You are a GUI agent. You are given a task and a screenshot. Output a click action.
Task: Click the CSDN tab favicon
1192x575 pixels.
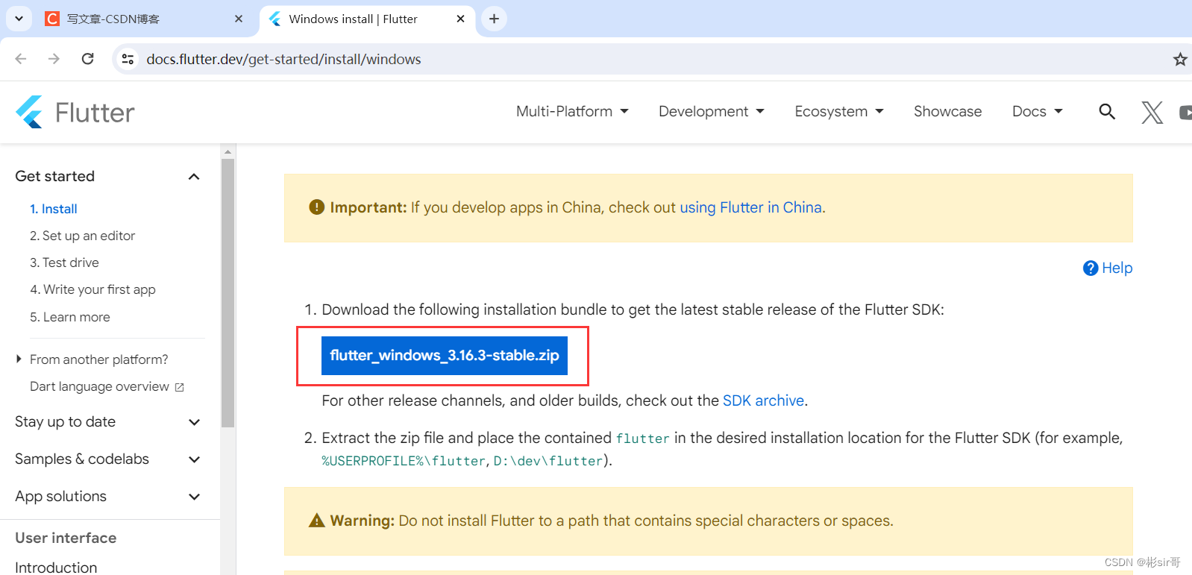pyautogui.click(x=52, y=19)
